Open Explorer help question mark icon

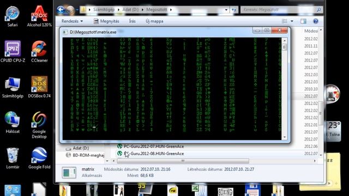[x=316, y=21]
